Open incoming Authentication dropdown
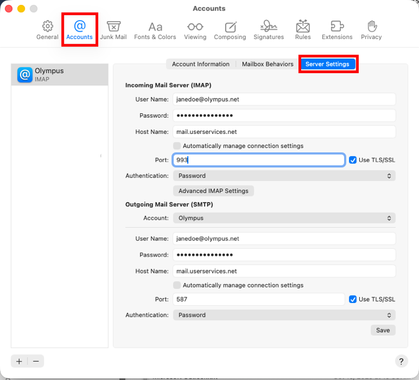The width and height of the screenshot is (419, 380). [x=284, y=176]
